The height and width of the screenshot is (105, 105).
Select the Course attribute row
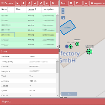(28, 95)
